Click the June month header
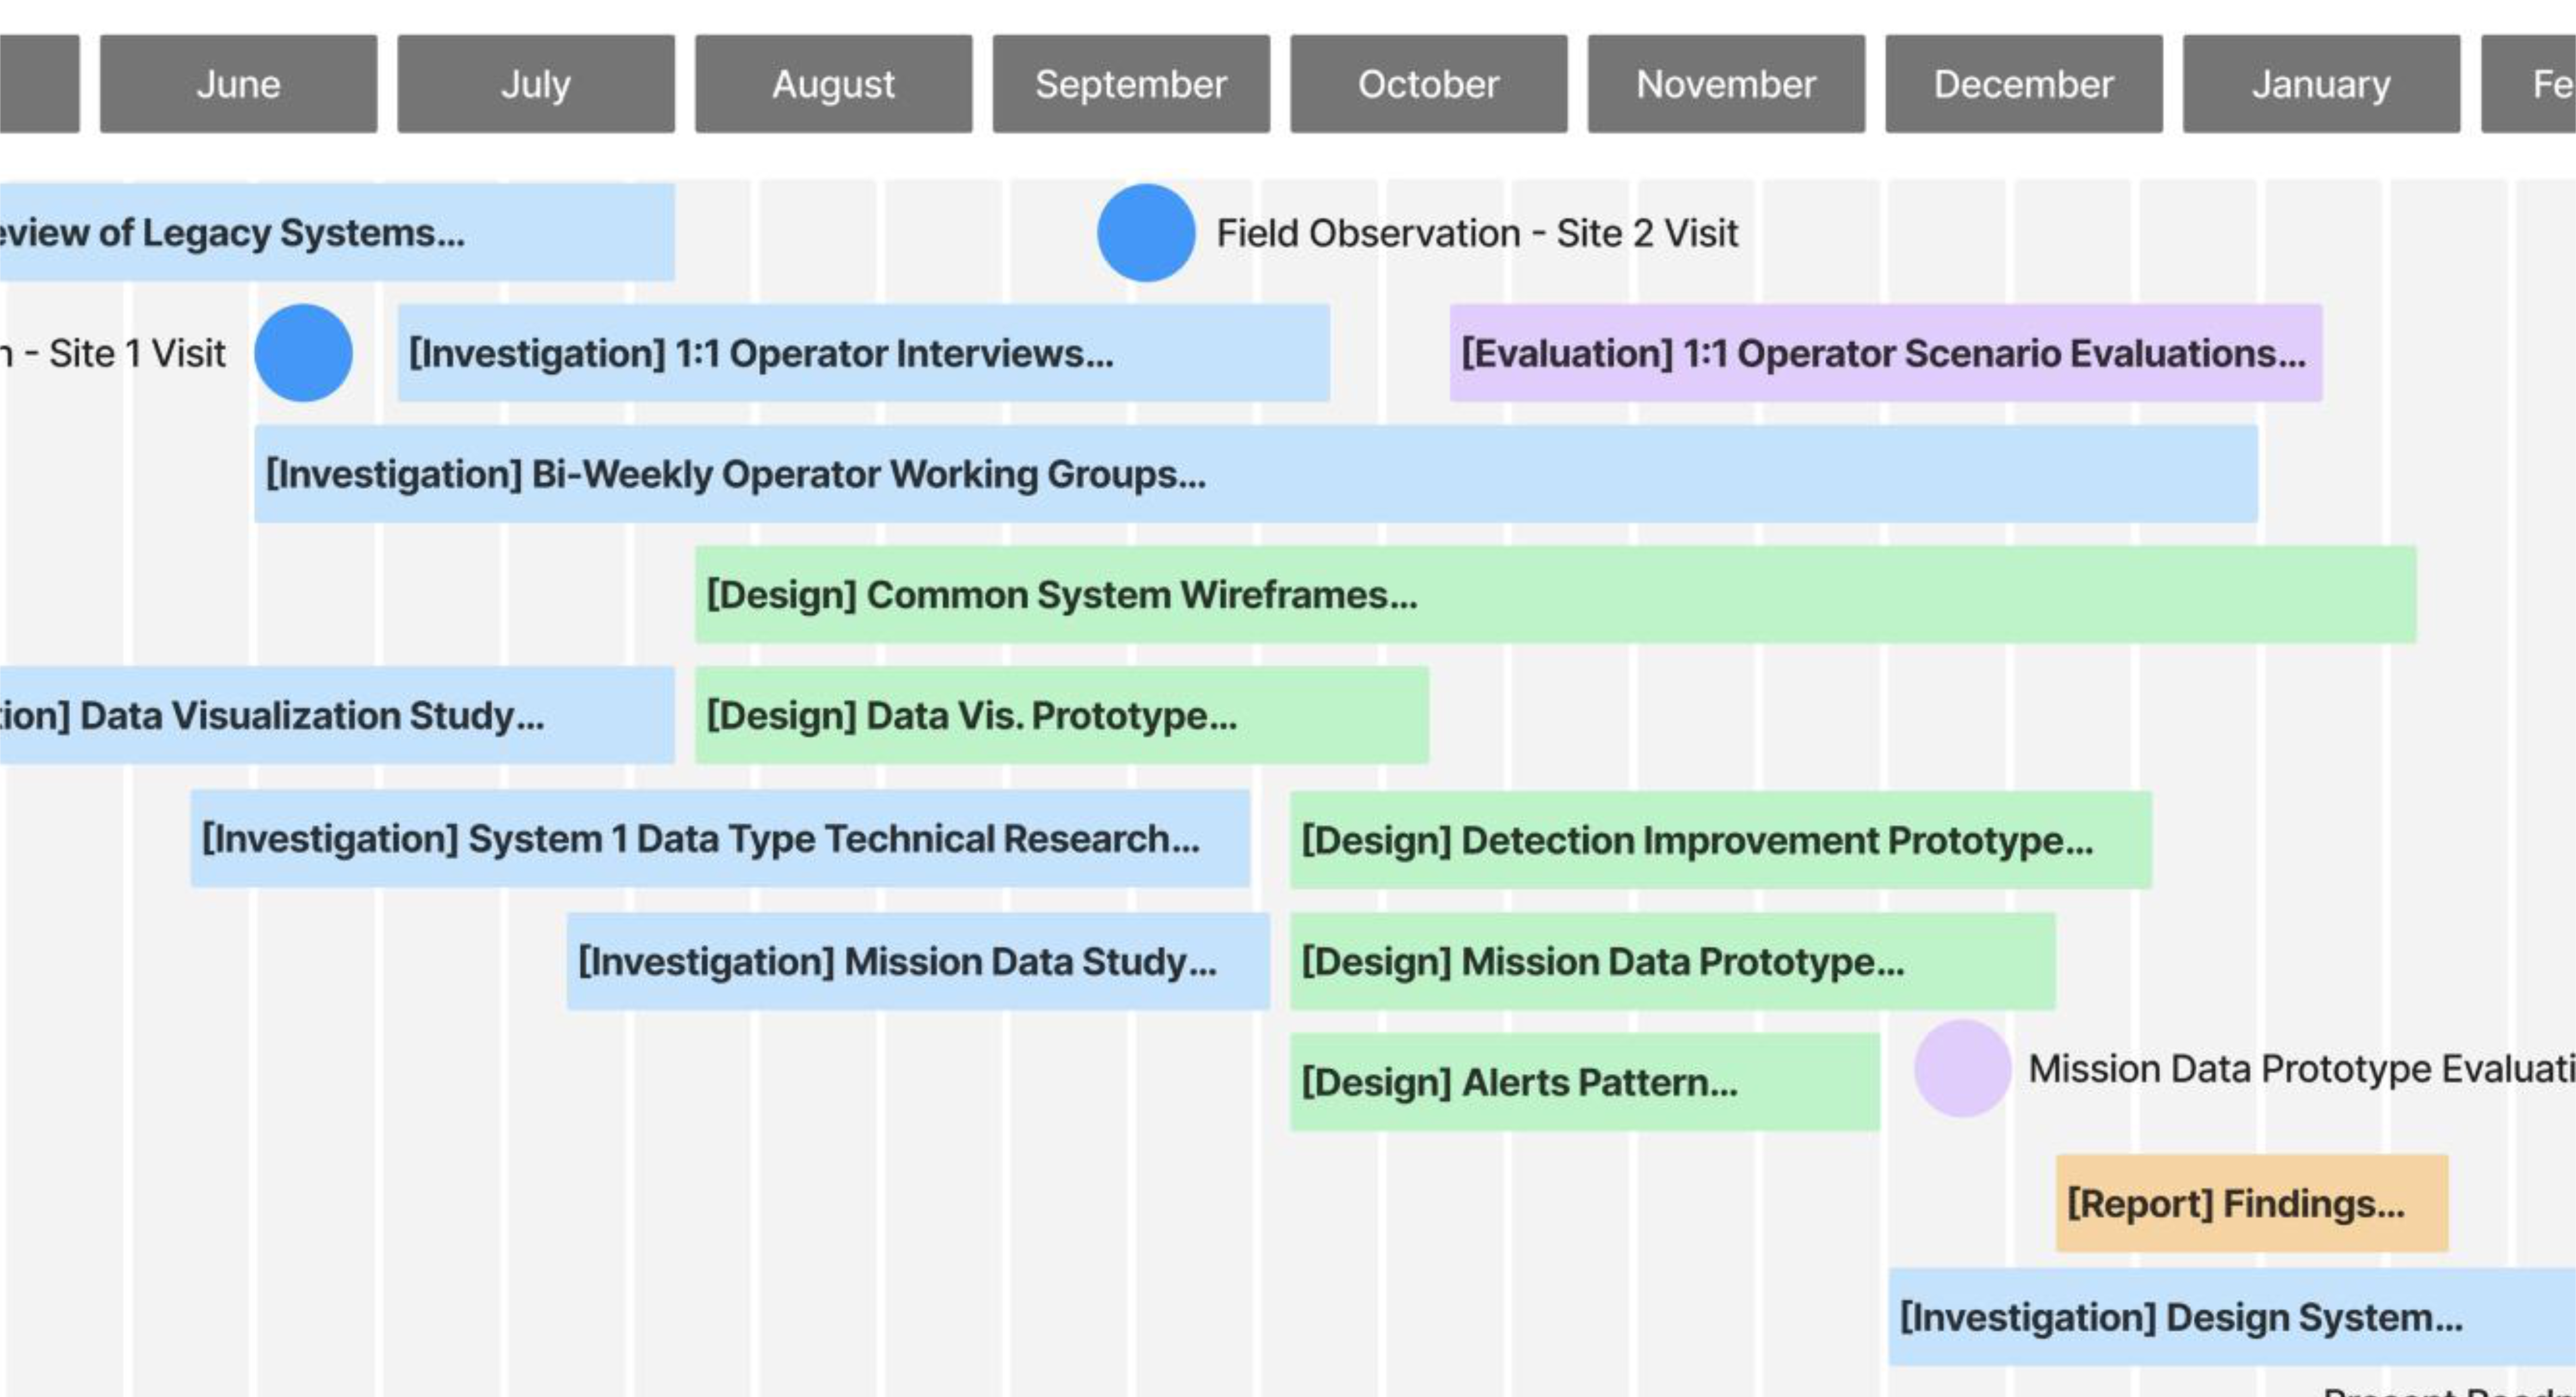 tap(238, 84)
